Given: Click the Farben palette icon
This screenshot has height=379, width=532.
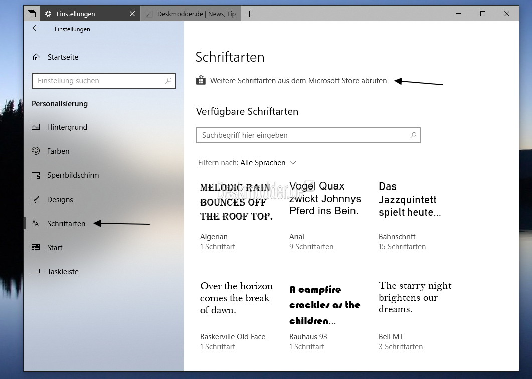Looking at the screenshot, I should [36, 151].
